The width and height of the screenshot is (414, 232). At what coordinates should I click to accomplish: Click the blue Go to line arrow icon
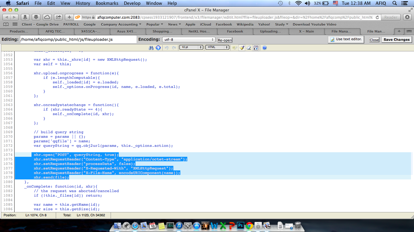[x=158, y=48]
